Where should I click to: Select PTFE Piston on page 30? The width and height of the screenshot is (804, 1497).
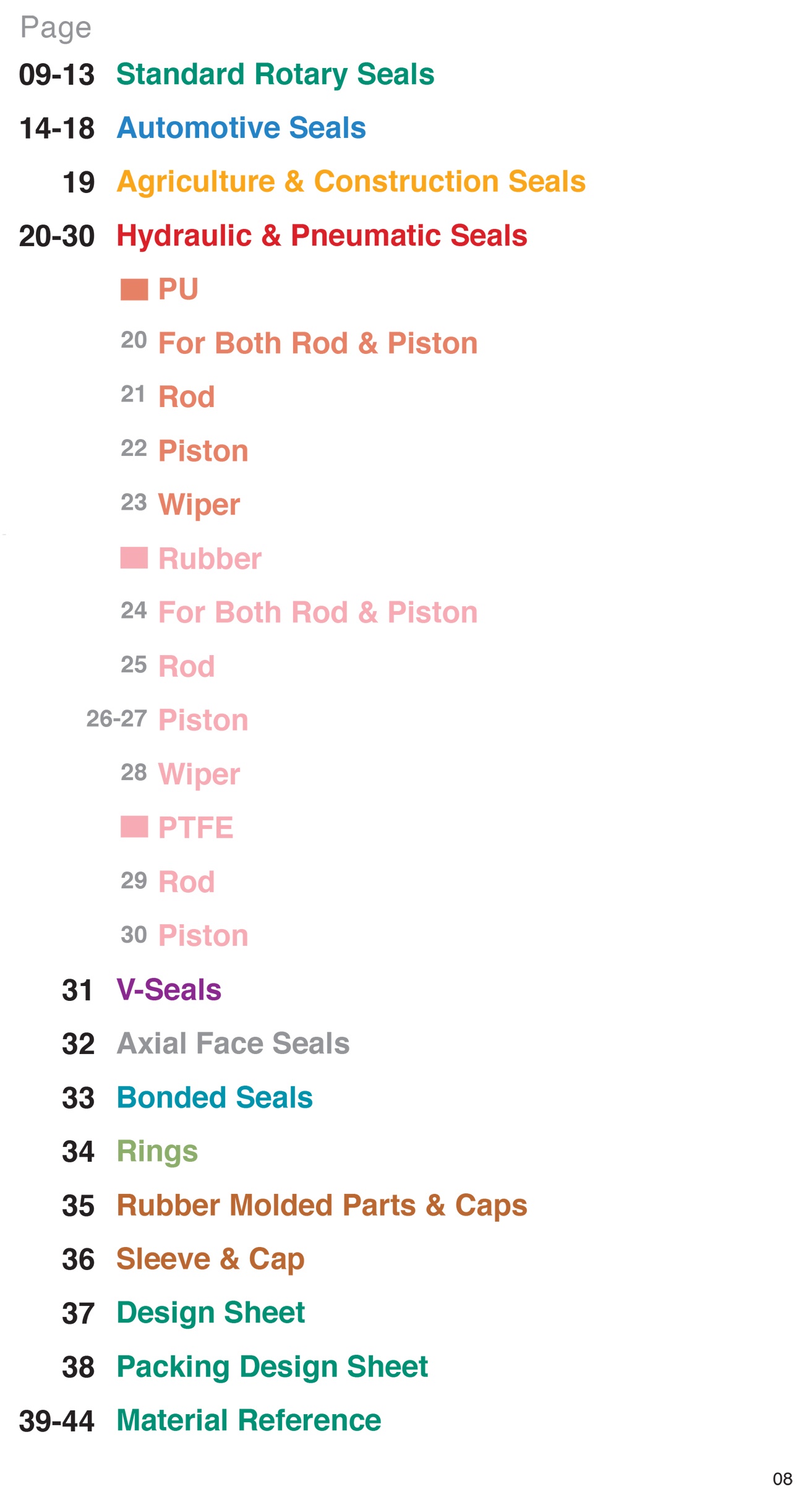[x=203, y=935]
